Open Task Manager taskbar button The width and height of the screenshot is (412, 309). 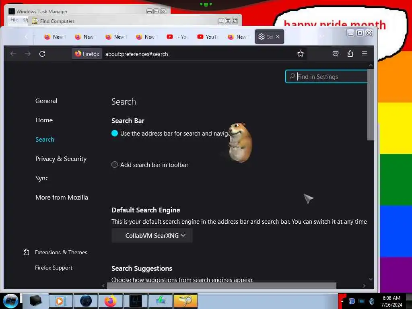click(136, 301)
